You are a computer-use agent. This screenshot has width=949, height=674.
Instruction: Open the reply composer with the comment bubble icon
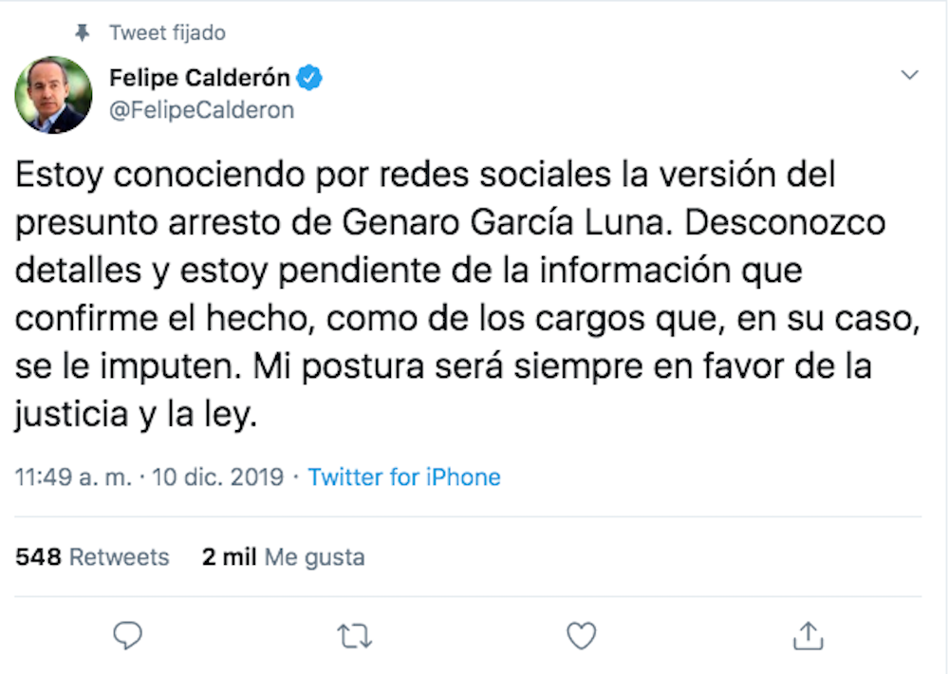[x=129, y=637]
